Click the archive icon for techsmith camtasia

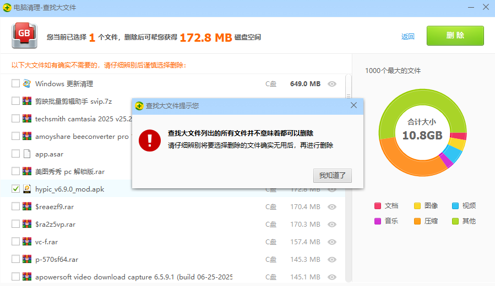tap(27, 119)
